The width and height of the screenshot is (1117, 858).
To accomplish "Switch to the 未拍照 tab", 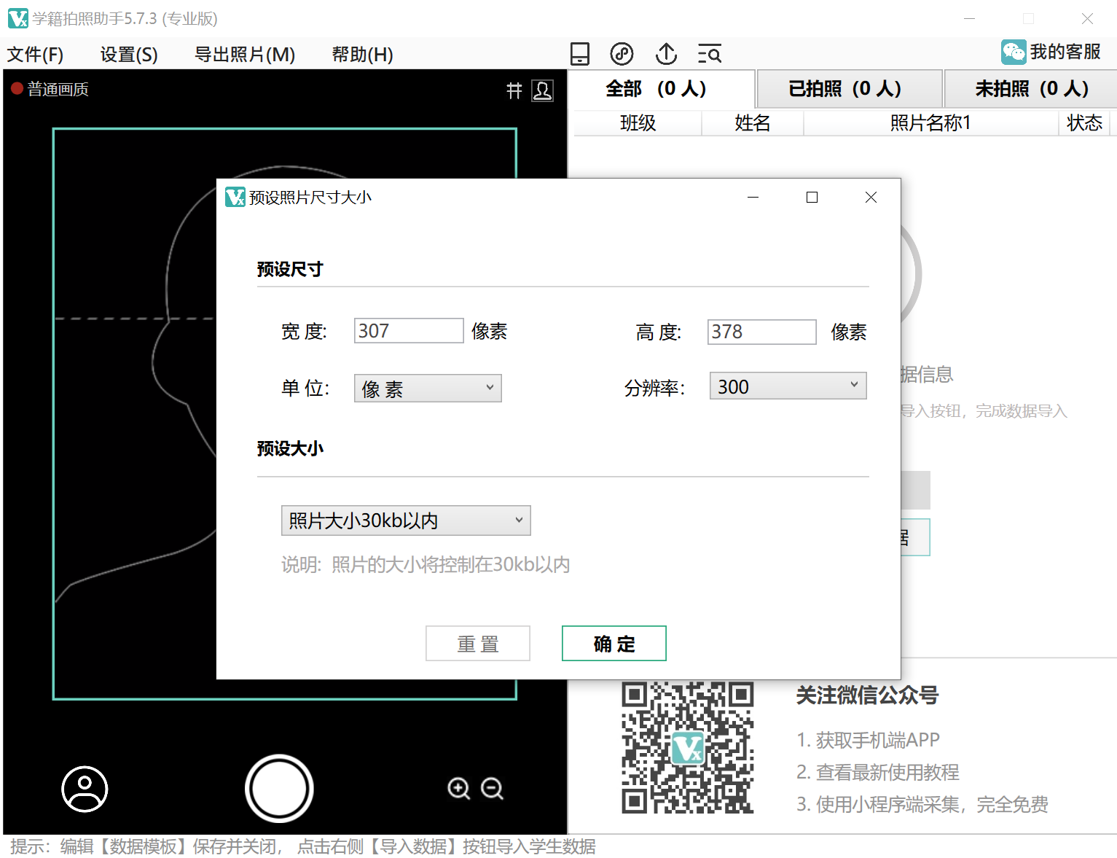I will coord(1030,88).
